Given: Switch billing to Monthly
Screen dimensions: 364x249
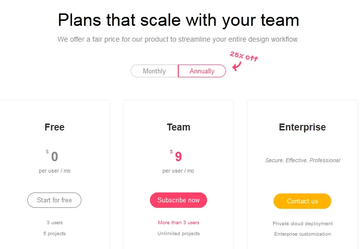Looking at the screenshot, I should coord(154,71).
